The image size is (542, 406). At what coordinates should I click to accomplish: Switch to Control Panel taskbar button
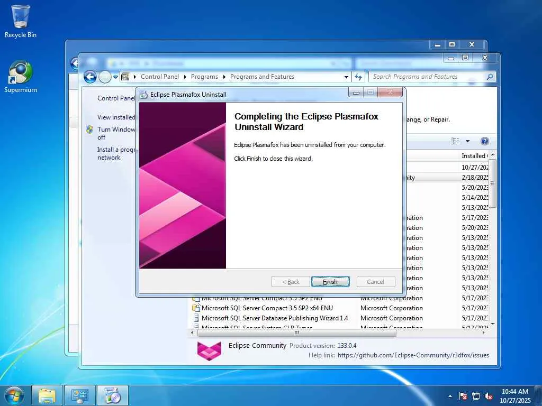tap(80, 395)
